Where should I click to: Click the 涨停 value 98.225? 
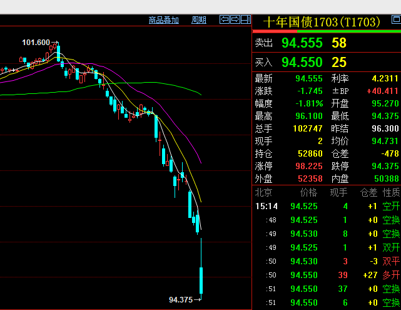click(309, 166)
